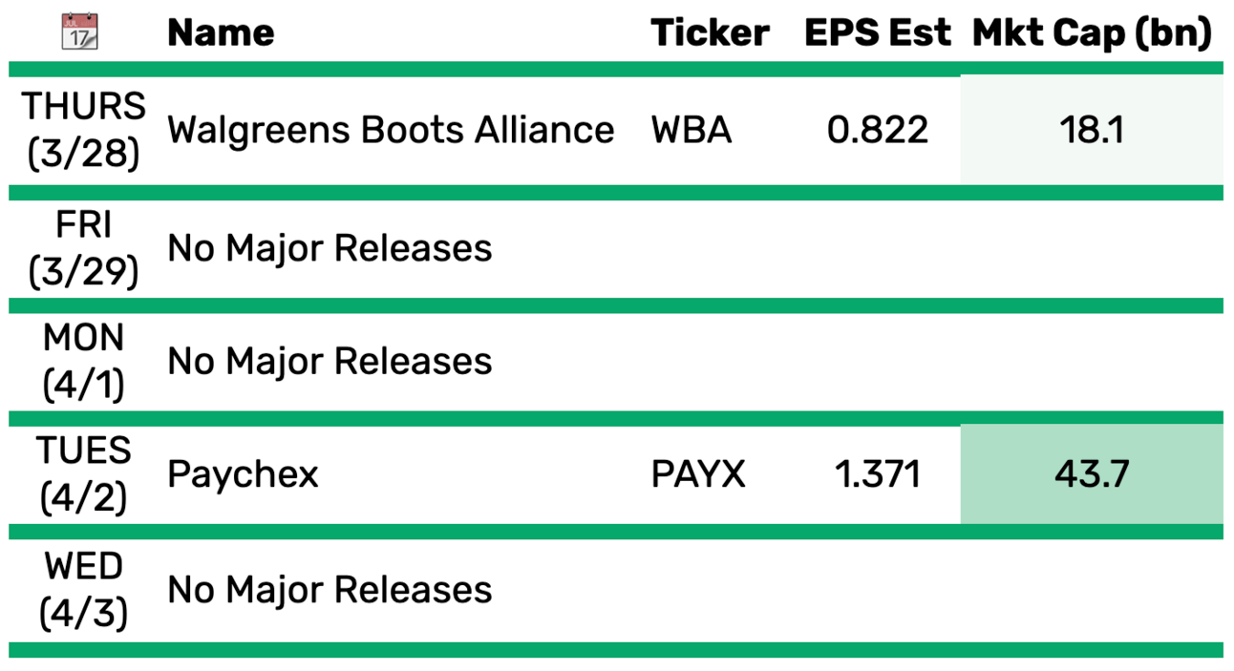Click the EPS Est column header
Screen dimensions: 1234x671
tap(878, 33)
